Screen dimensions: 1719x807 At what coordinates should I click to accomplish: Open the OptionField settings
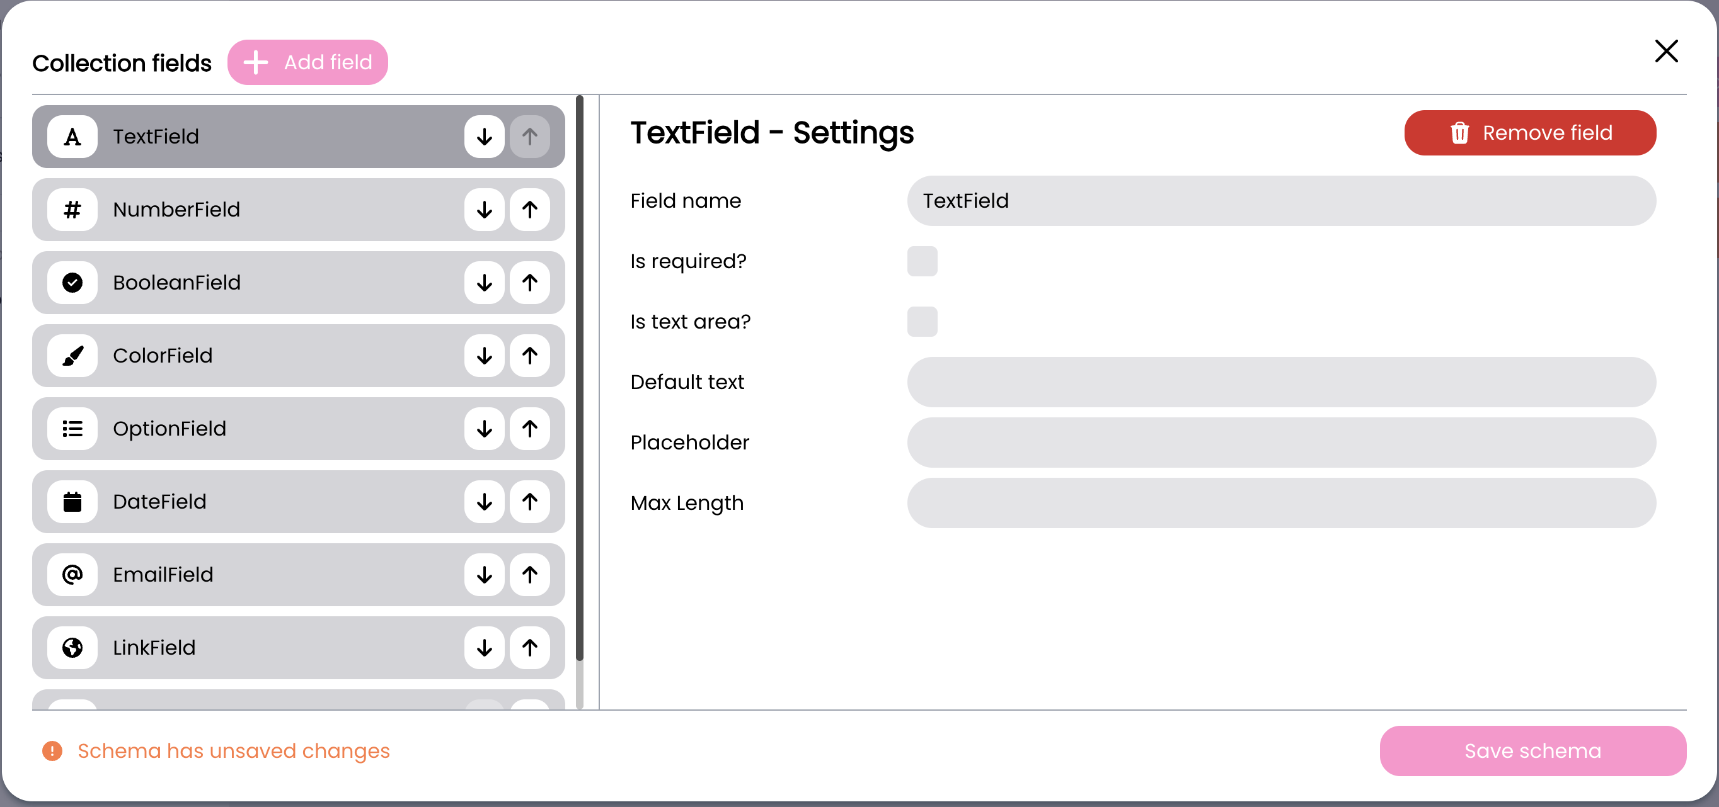tap(267, 429)
